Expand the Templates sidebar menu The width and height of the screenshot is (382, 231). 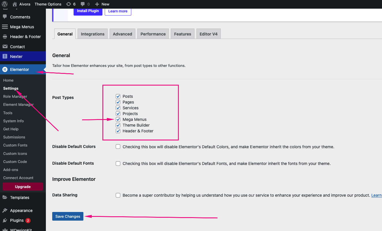click(20, 198)
